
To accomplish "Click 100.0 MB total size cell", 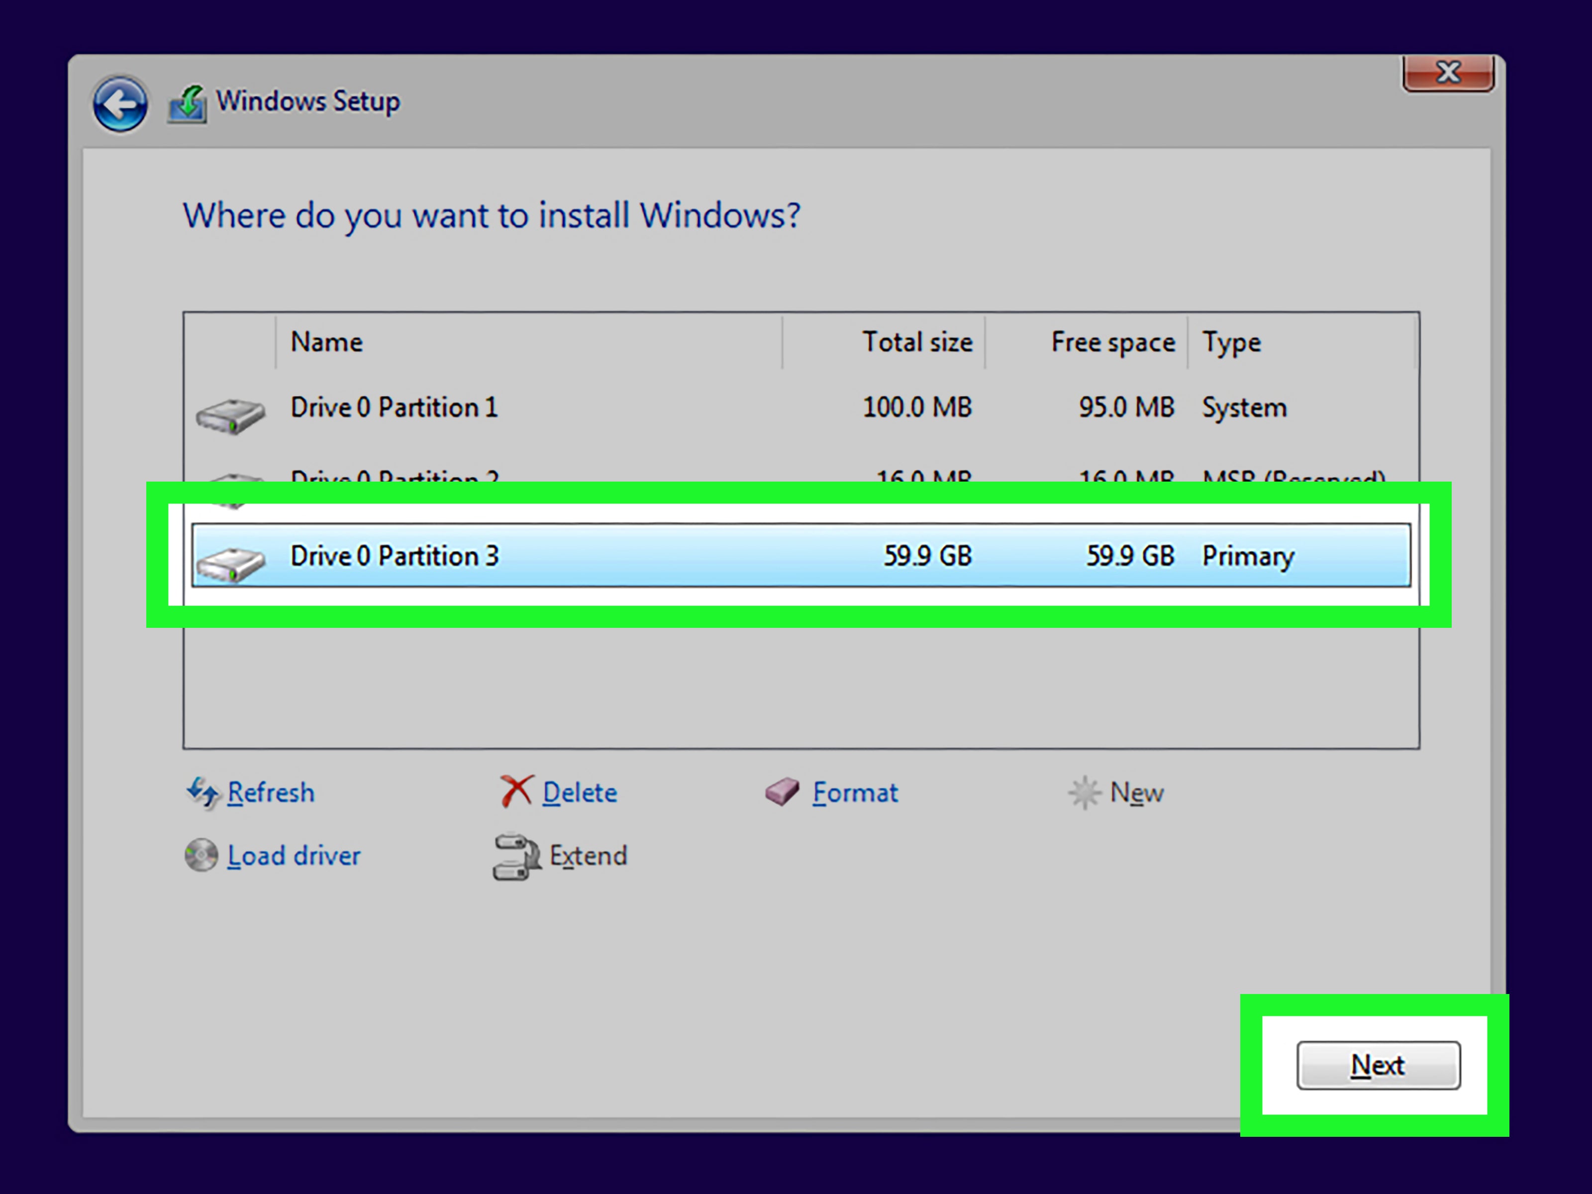I will click(x=917, y=408).
